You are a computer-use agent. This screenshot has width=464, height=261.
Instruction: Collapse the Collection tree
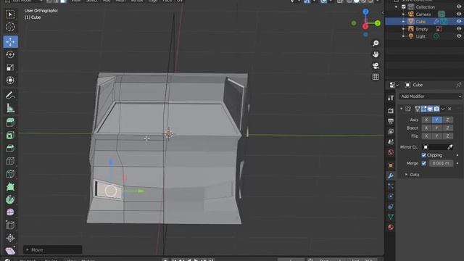[397, 7]
